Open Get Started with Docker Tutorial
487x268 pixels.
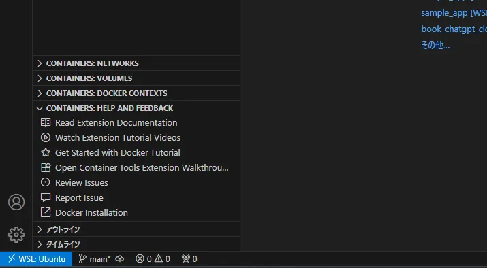(136, 152)
